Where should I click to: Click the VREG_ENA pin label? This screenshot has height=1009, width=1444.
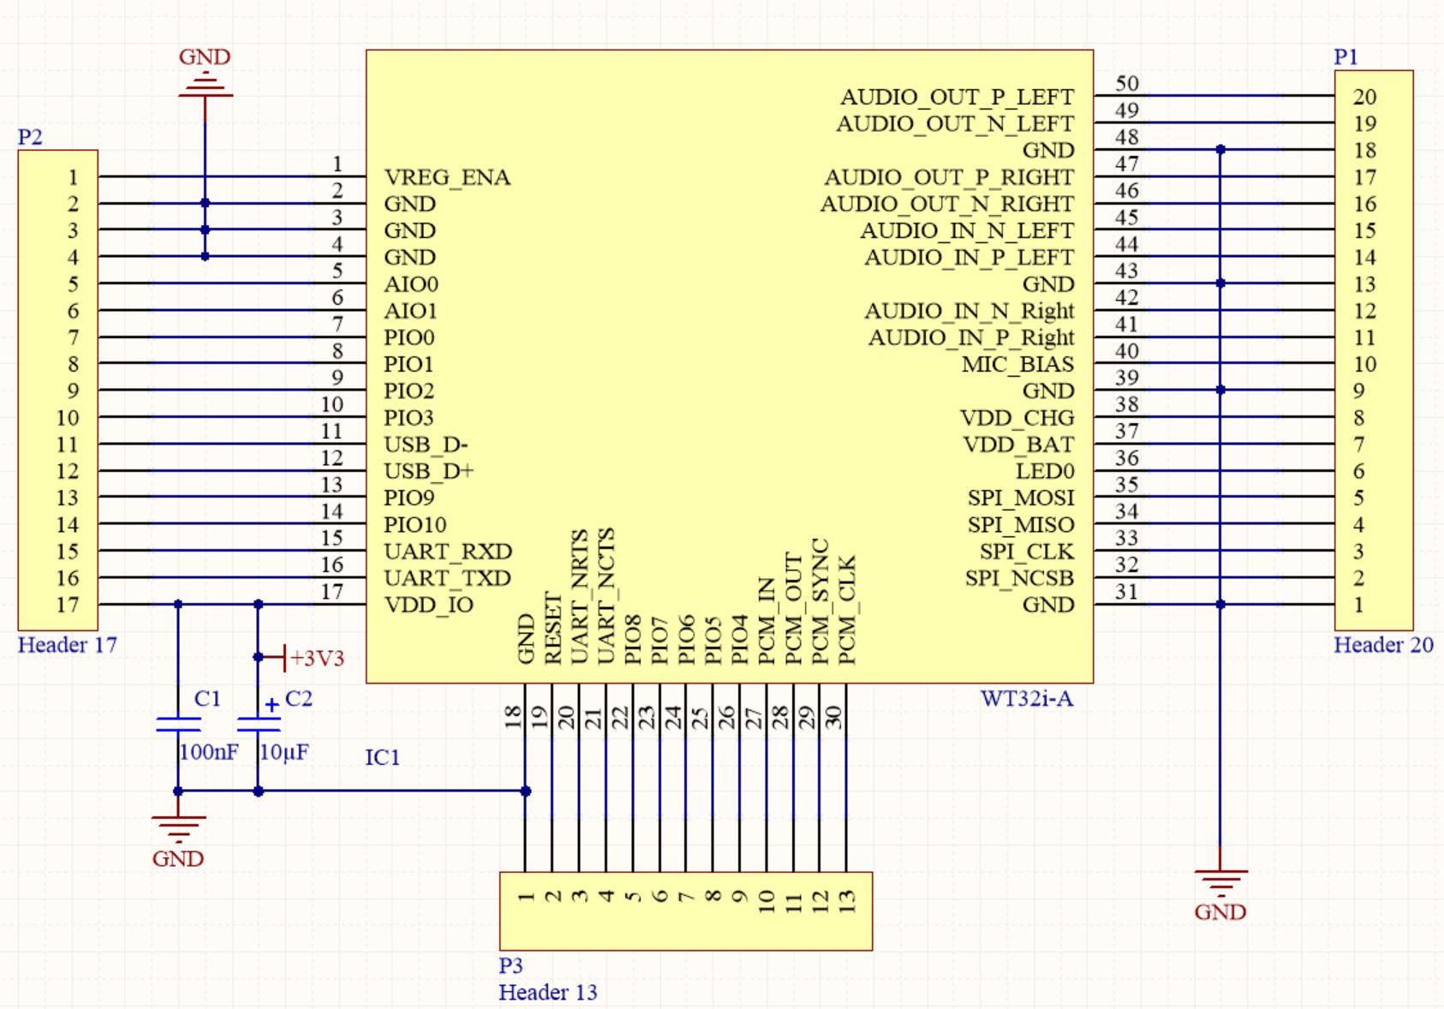click(447, 177)
